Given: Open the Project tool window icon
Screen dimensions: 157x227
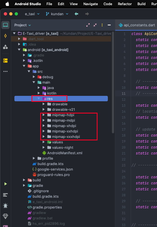Looking at the screenshot, I should pos(5,25).
